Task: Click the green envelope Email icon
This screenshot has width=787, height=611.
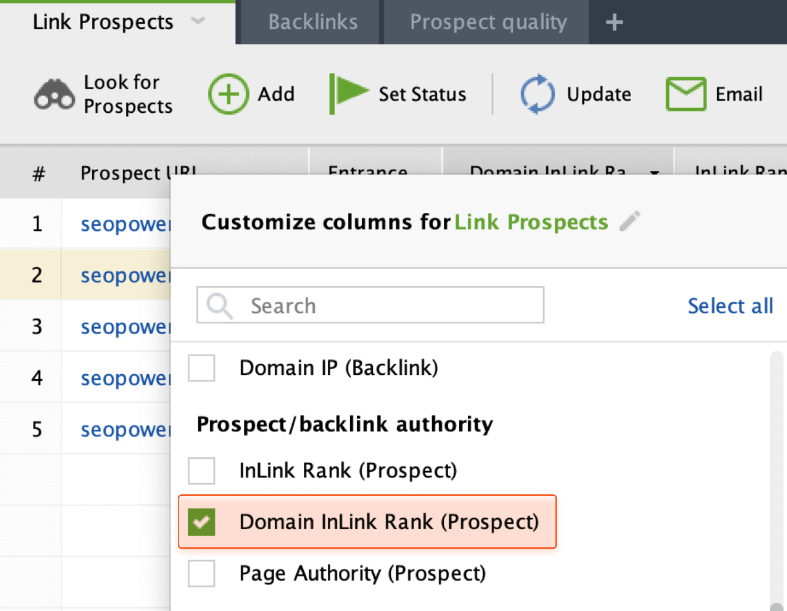Action: point(686,94)
